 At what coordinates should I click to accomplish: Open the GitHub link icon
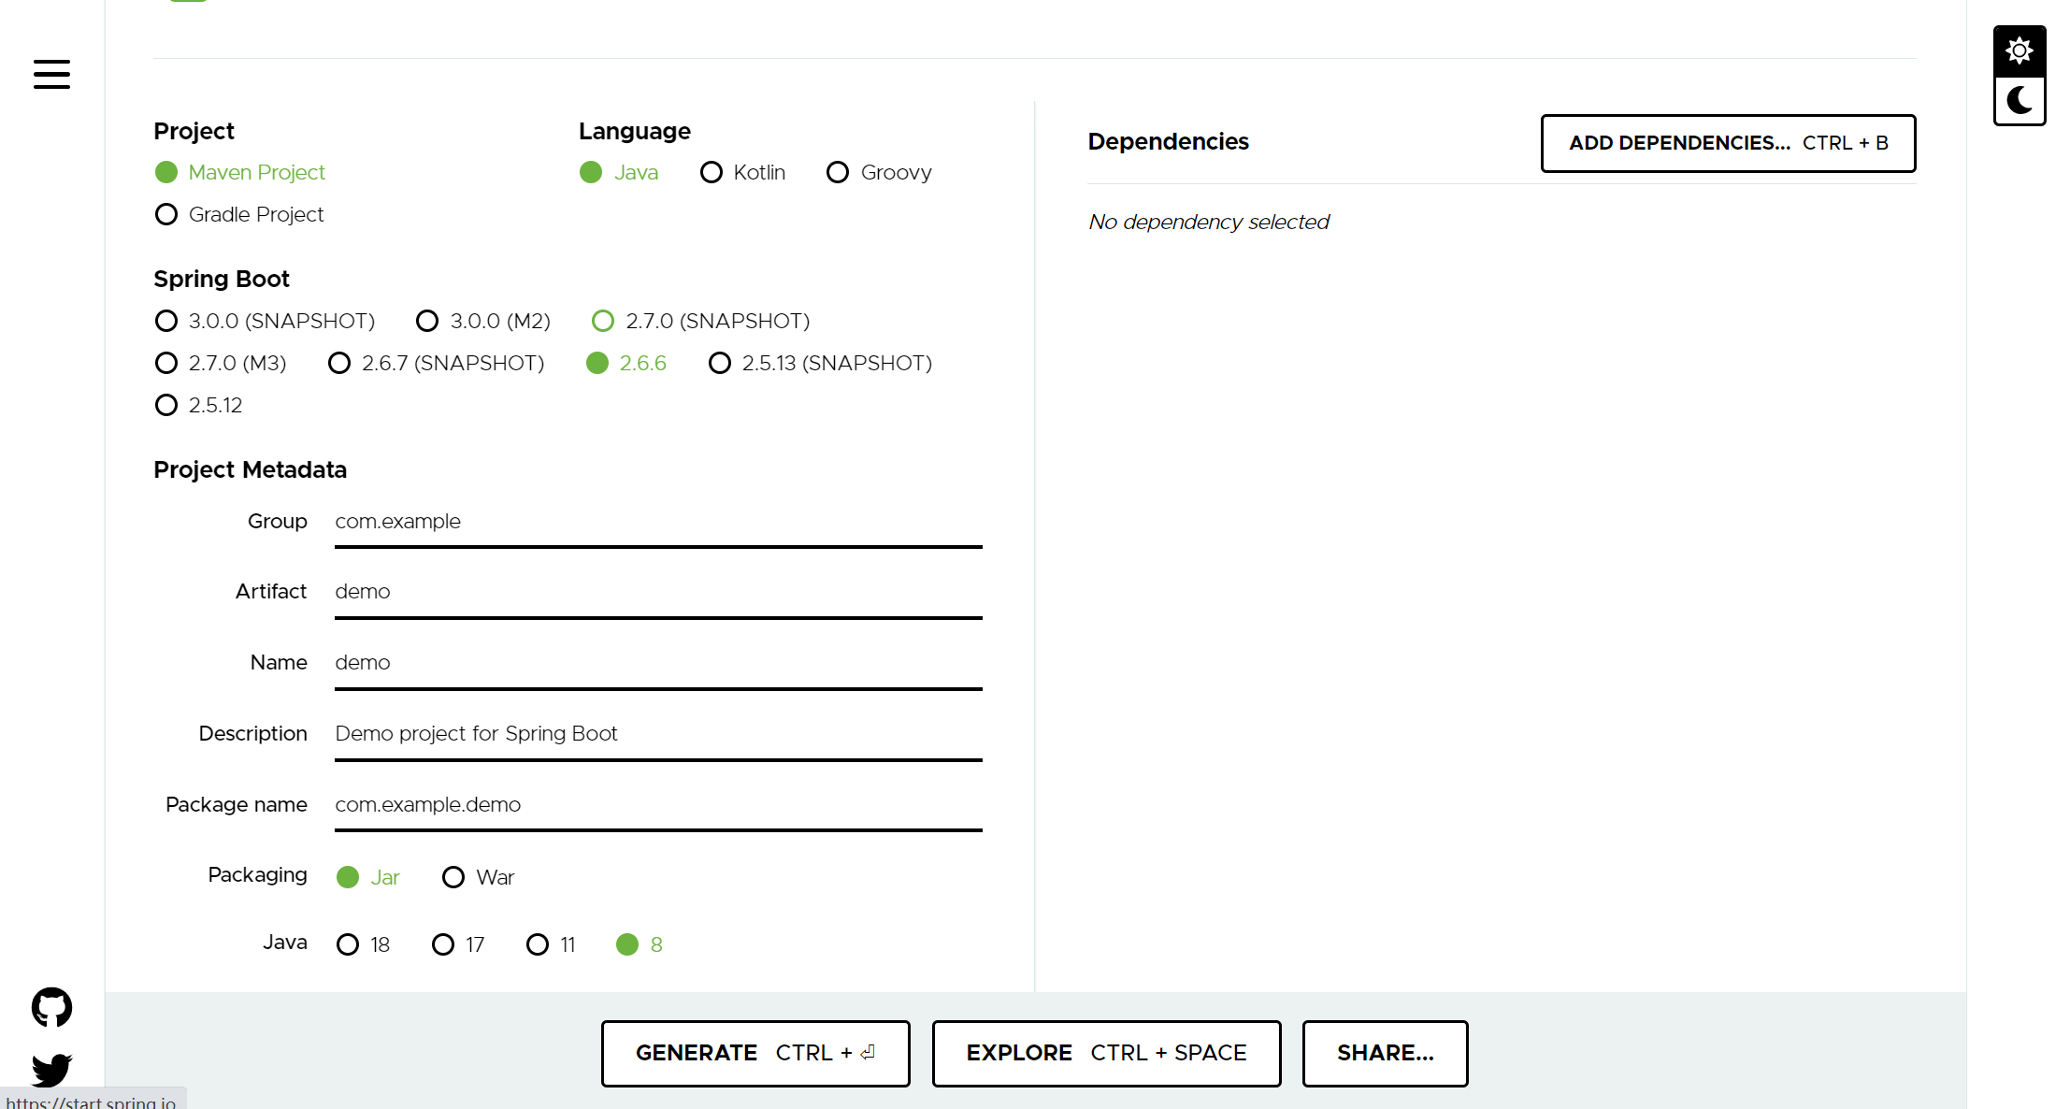pyautogui.click(x=51, y=1007)
